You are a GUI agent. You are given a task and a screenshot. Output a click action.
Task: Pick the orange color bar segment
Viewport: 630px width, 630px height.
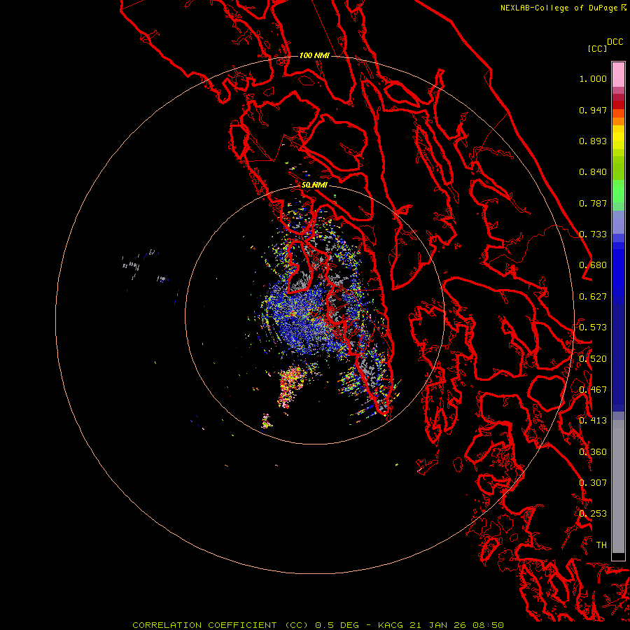(x=618, y=121)
